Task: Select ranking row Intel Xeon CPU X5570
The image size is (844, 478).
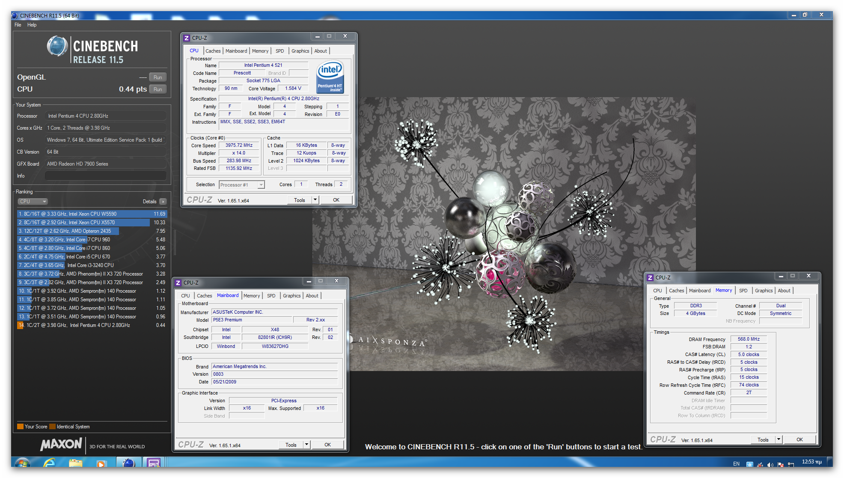Action: tap(92, 223)
